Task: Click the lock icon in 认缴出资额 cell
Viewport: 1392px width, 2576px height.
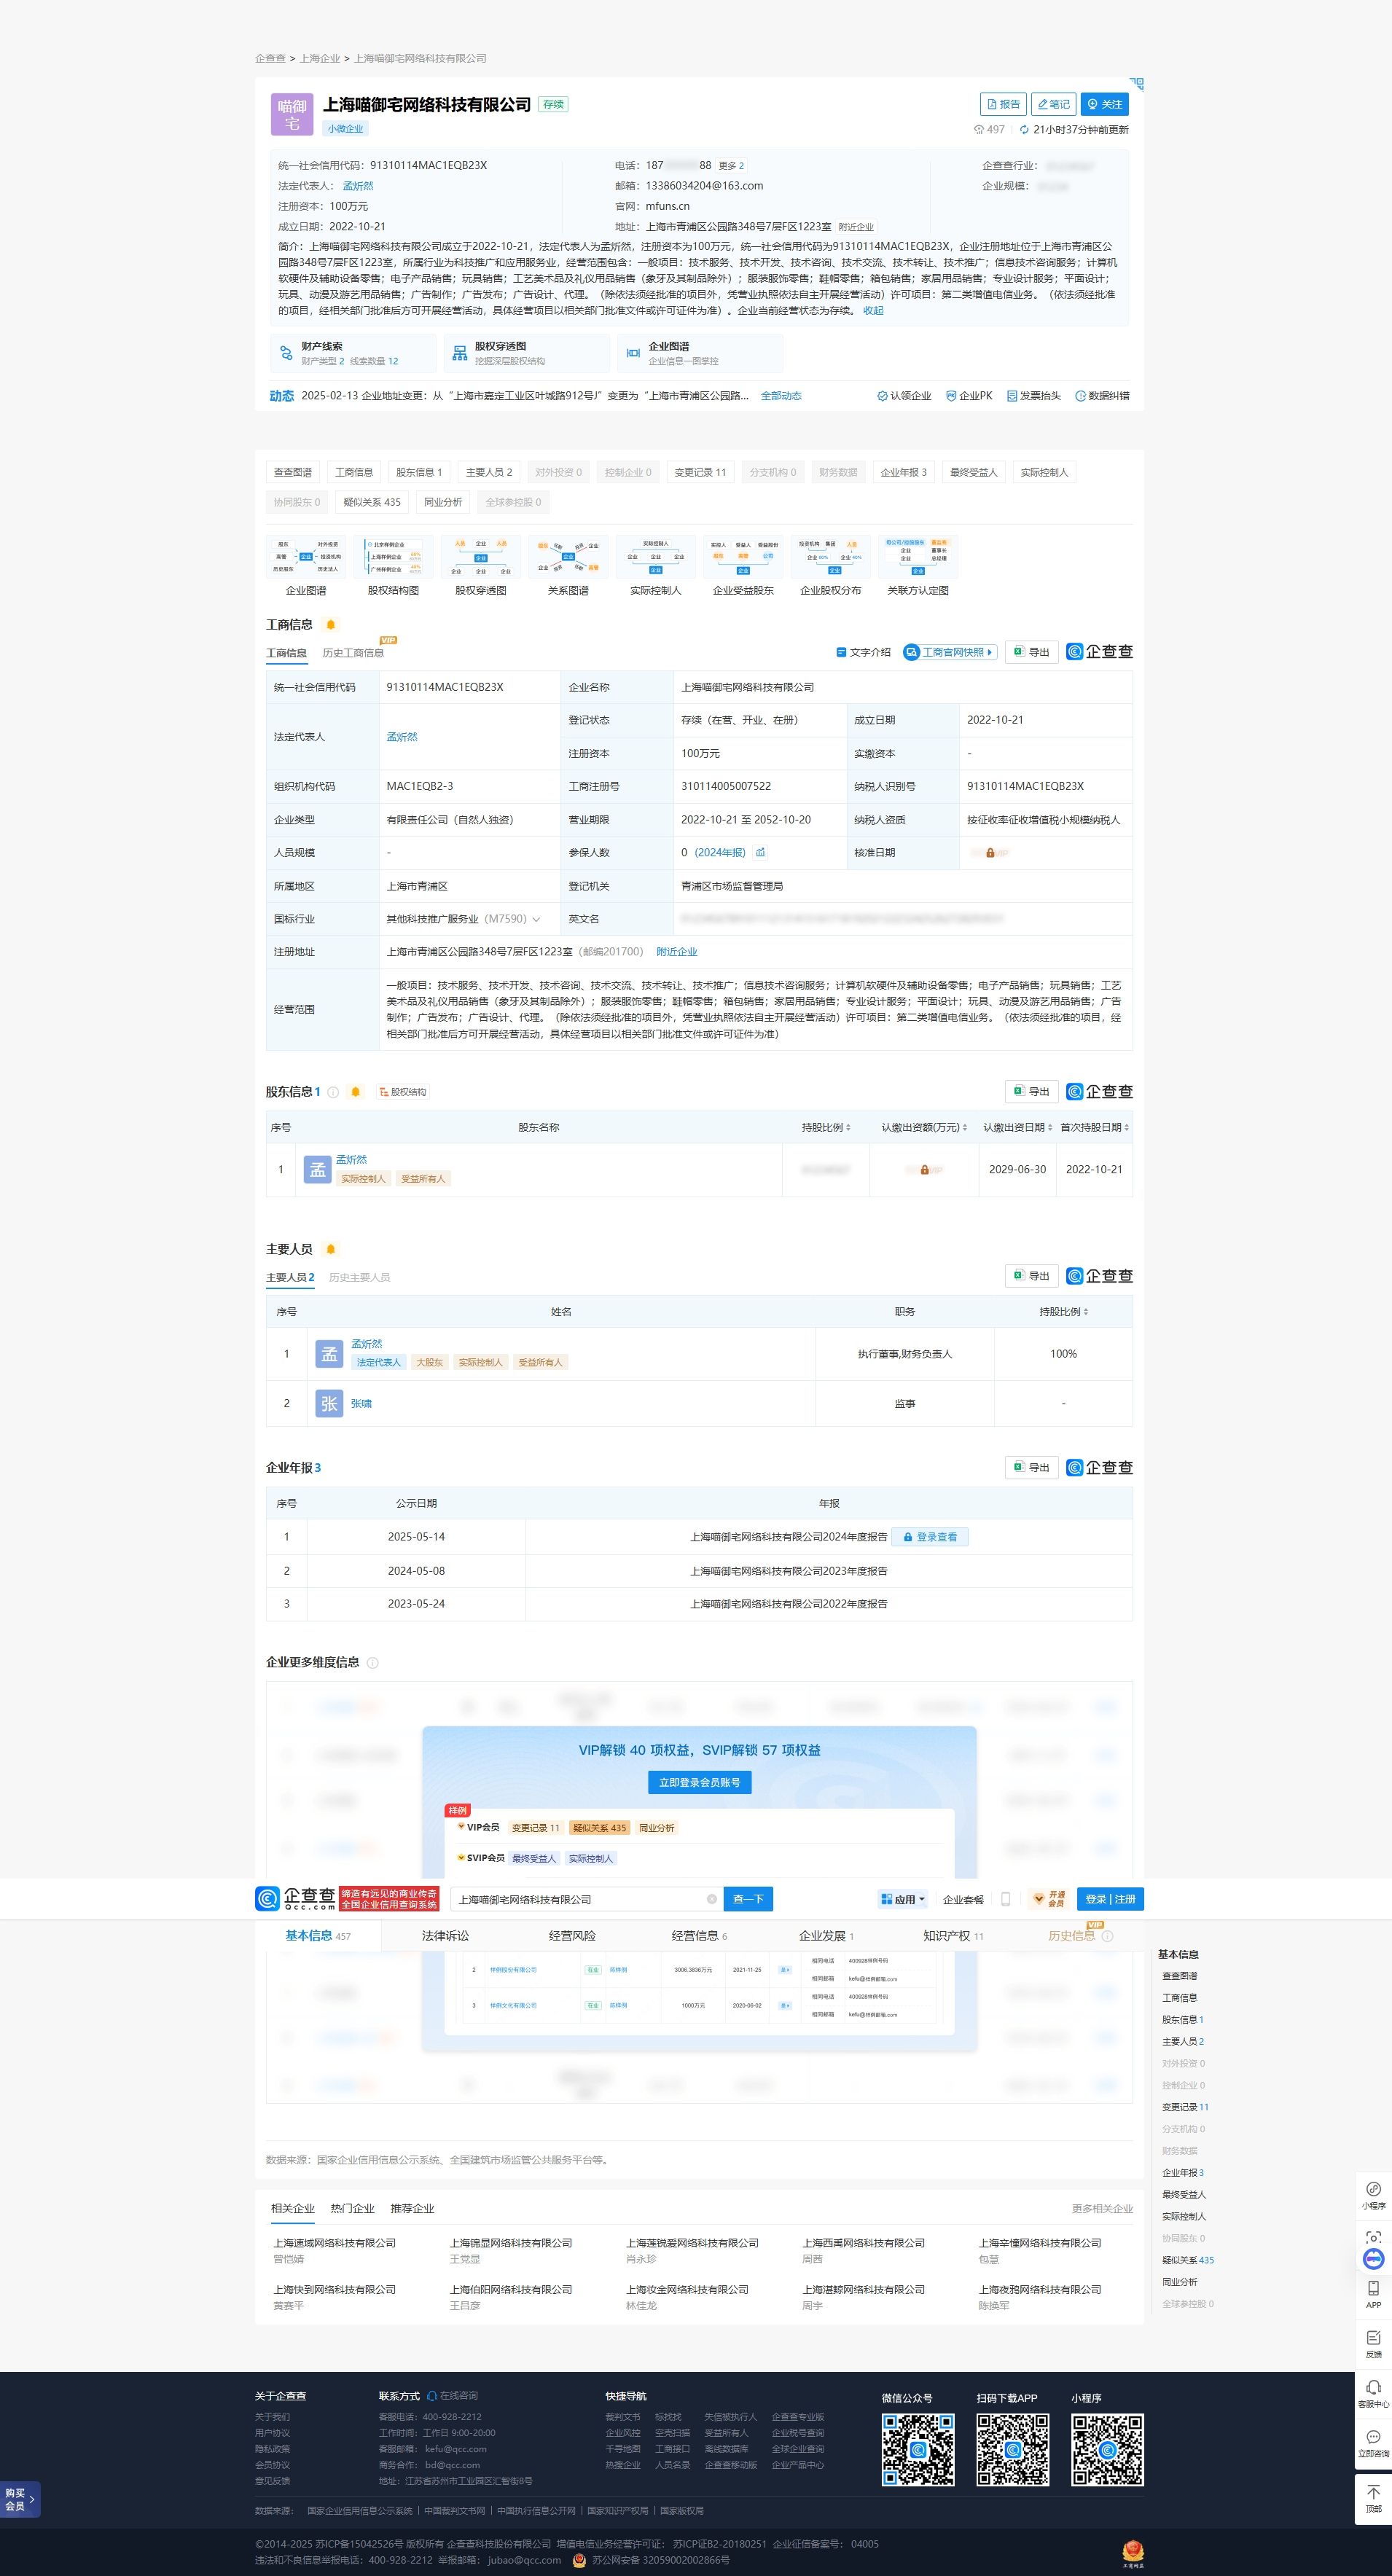Action: pos(924,1170)
